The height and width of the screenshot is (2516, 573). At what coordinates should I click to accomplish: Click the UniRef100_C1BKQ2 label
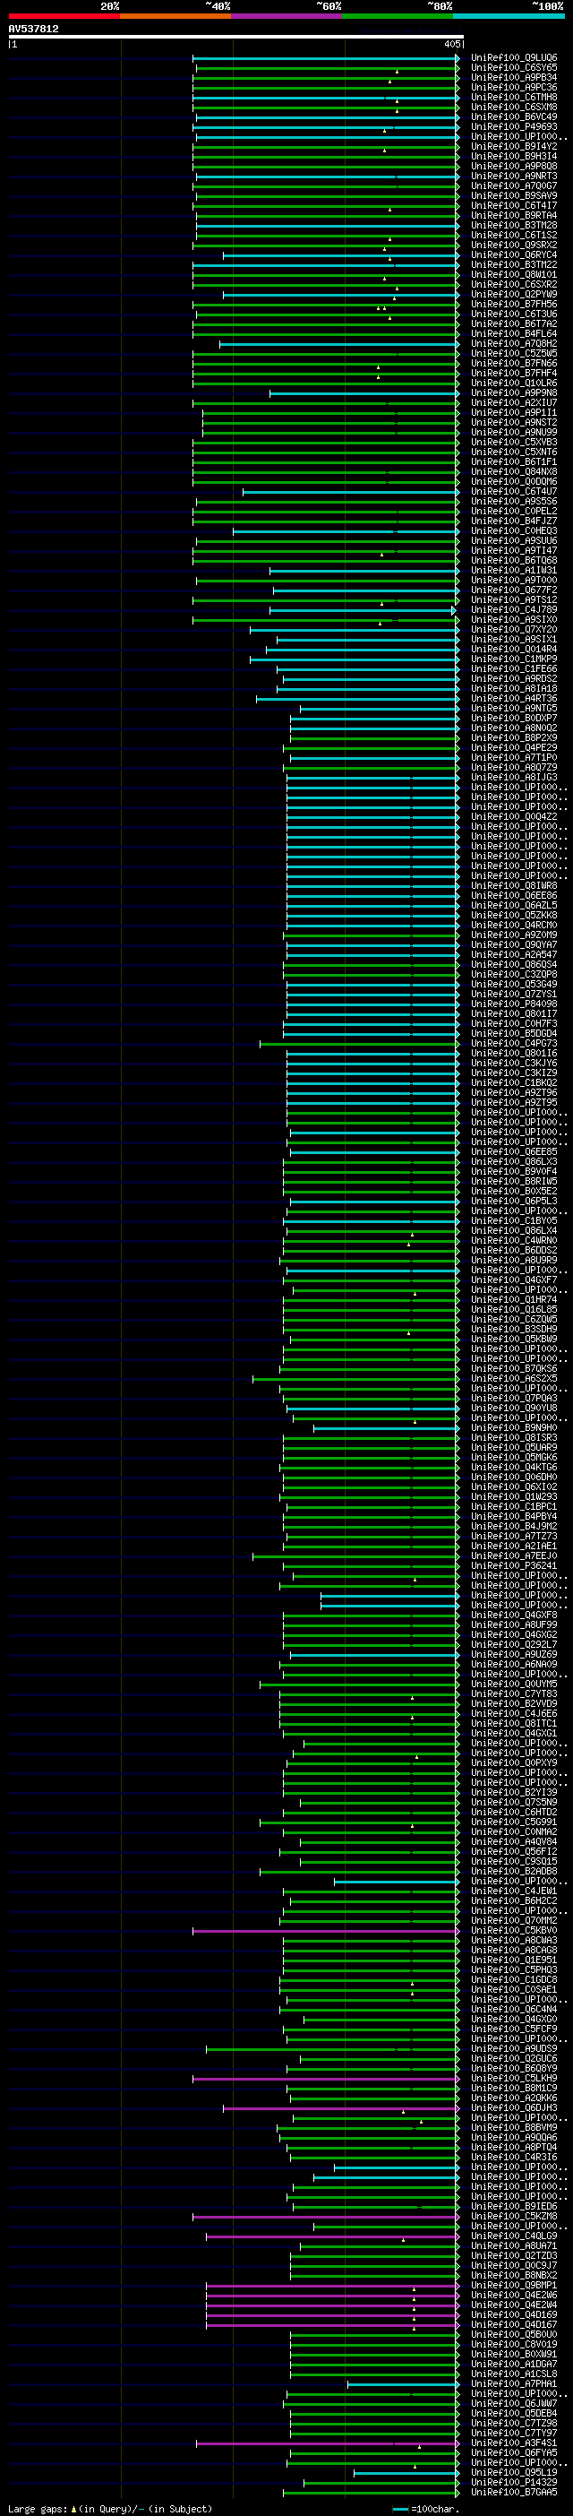[515, 1082]
